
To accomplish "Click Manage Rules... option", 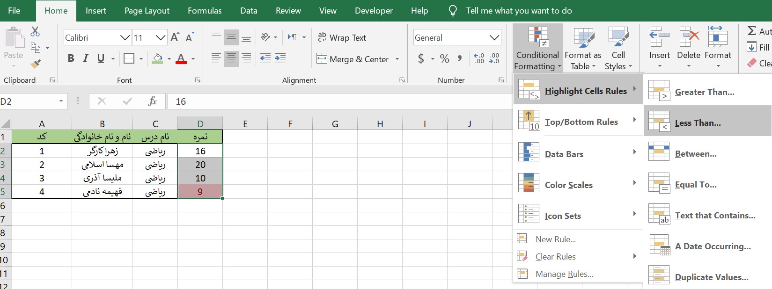I will pyautogui.click(x=578, y=274).
